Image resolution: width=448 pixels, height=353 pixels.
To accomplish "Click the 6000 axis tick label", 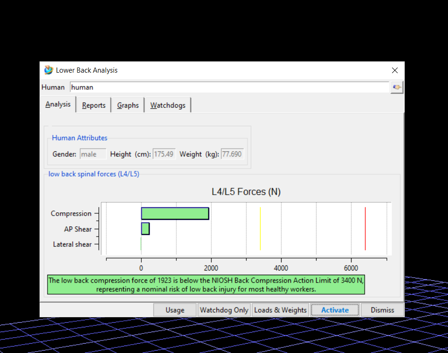I will click(351, 268).
